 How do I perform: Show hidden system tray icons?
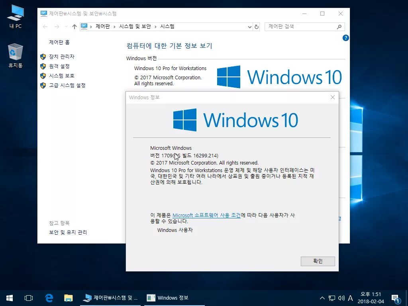click(322, 298)
